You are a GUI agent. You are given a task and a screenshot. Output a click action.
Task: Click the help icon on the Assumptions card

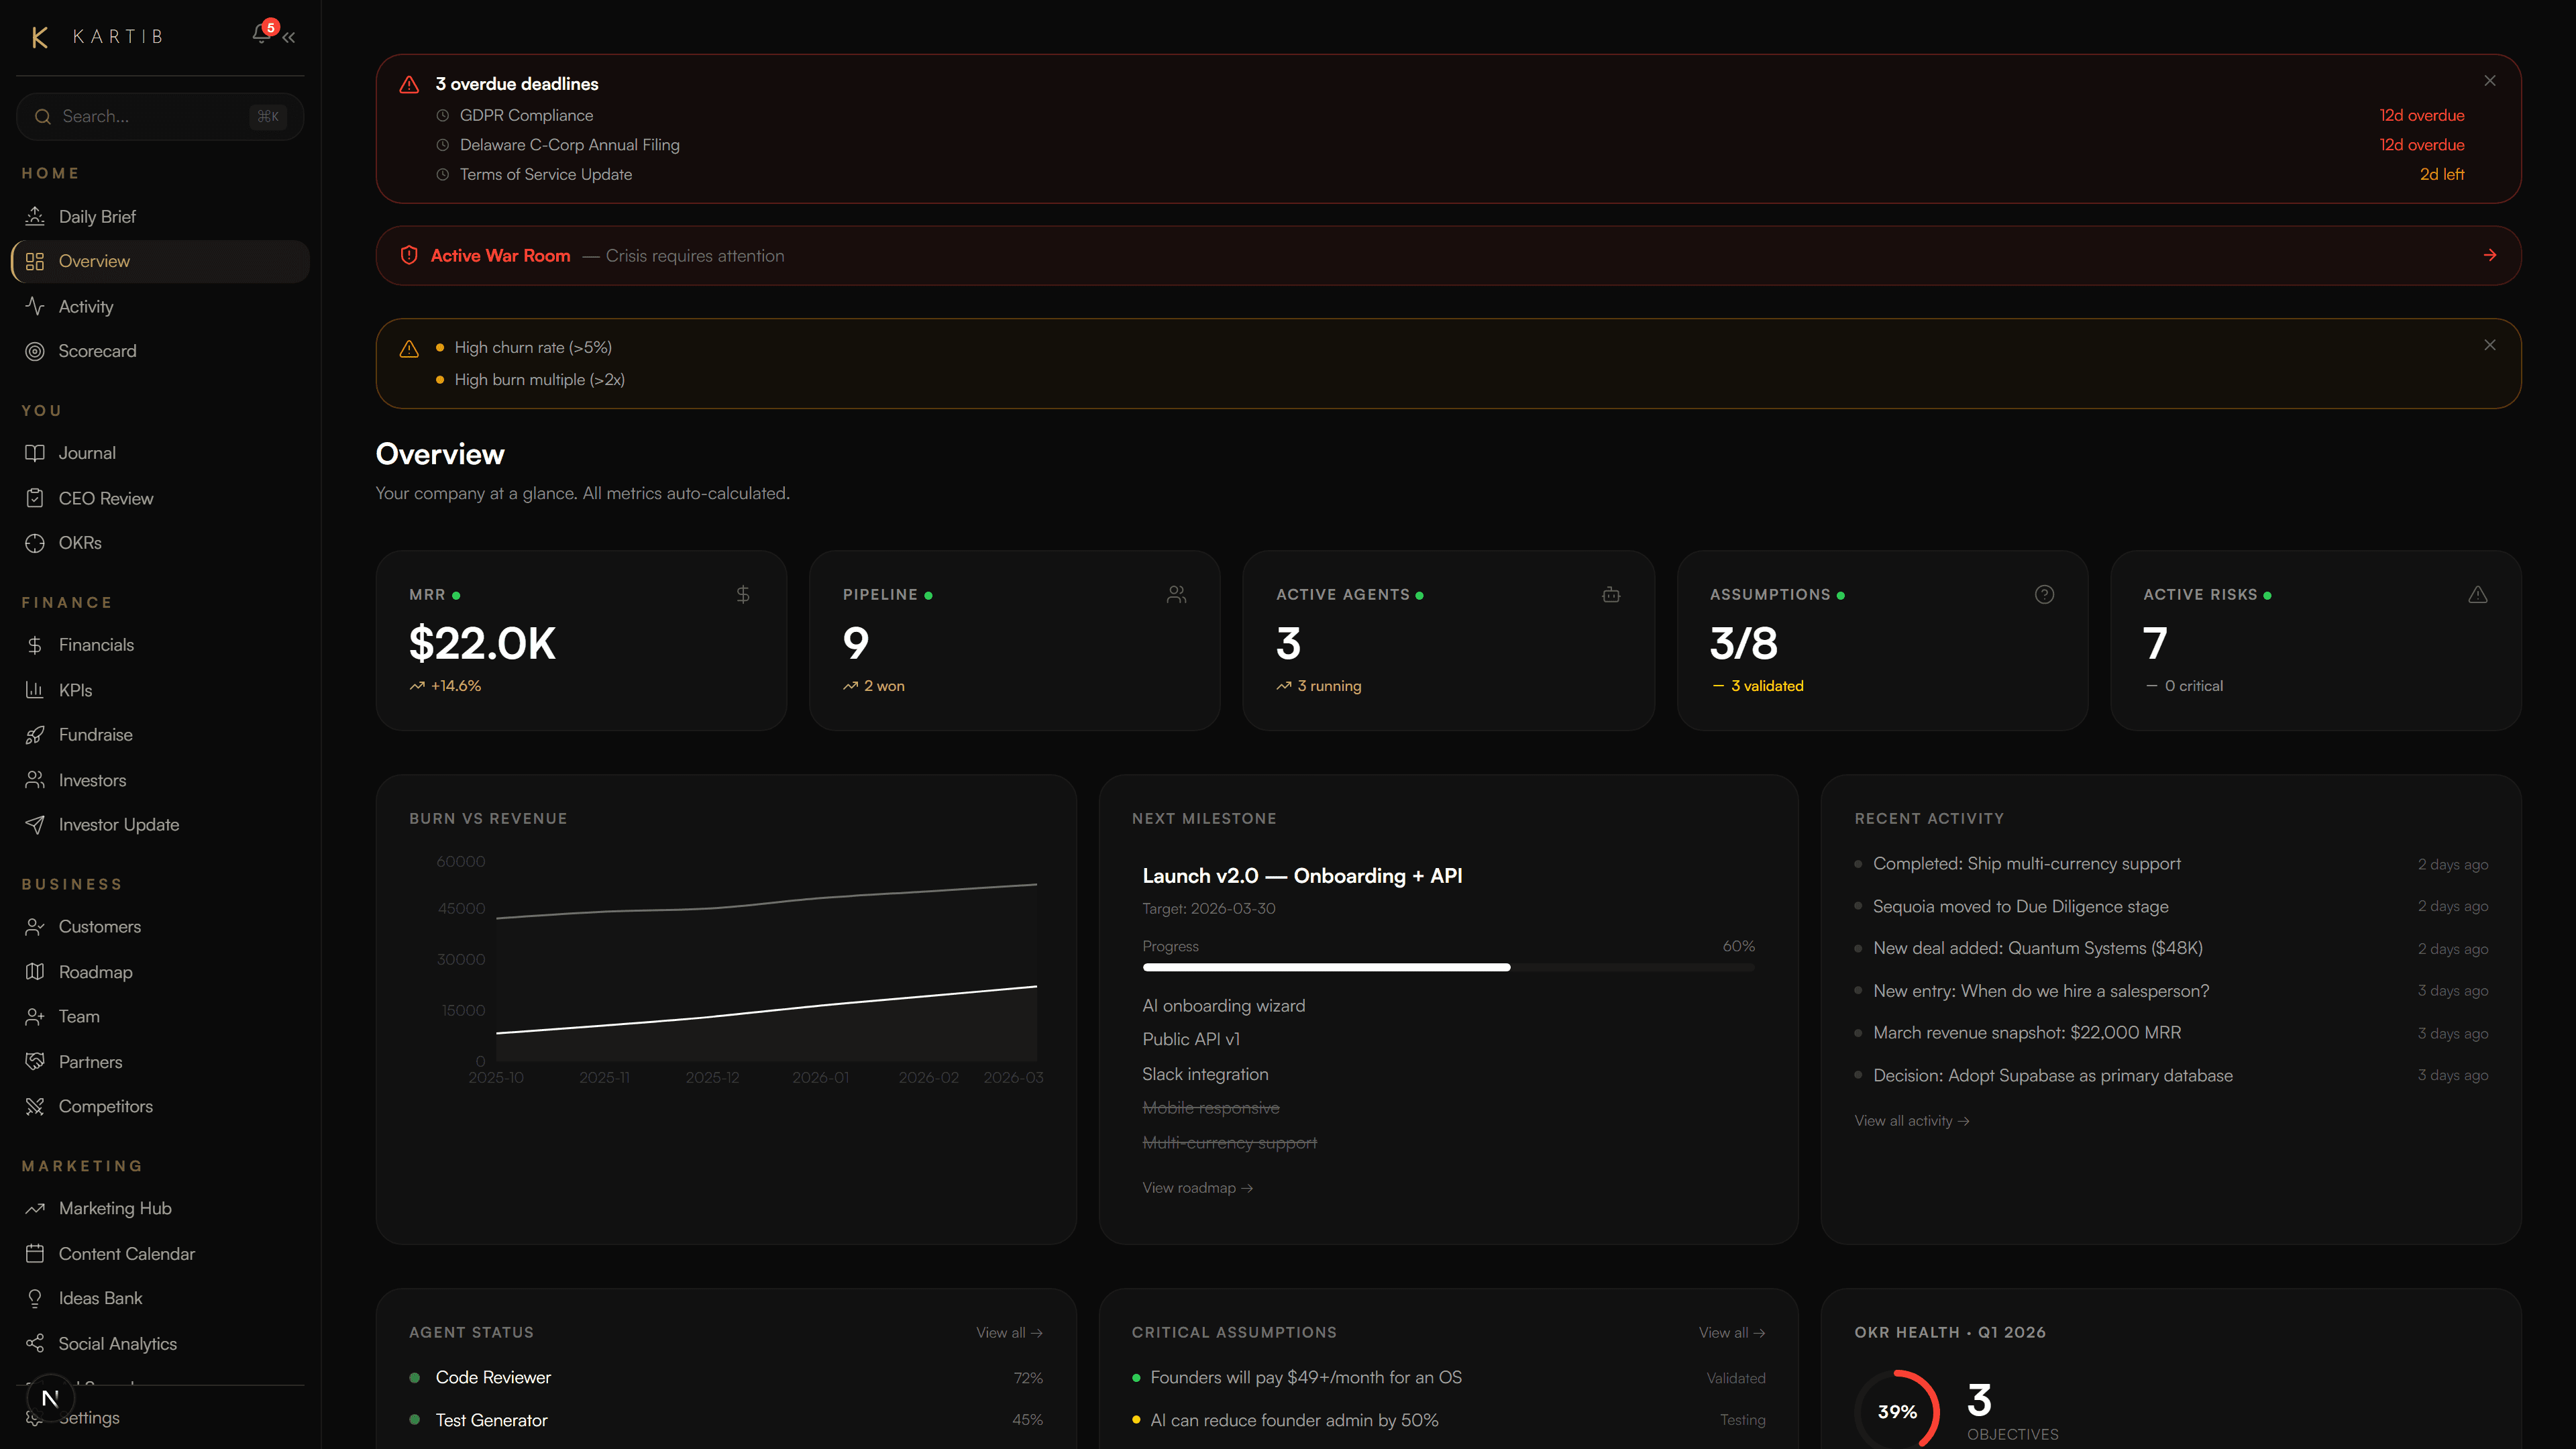tap(2044, 594)
